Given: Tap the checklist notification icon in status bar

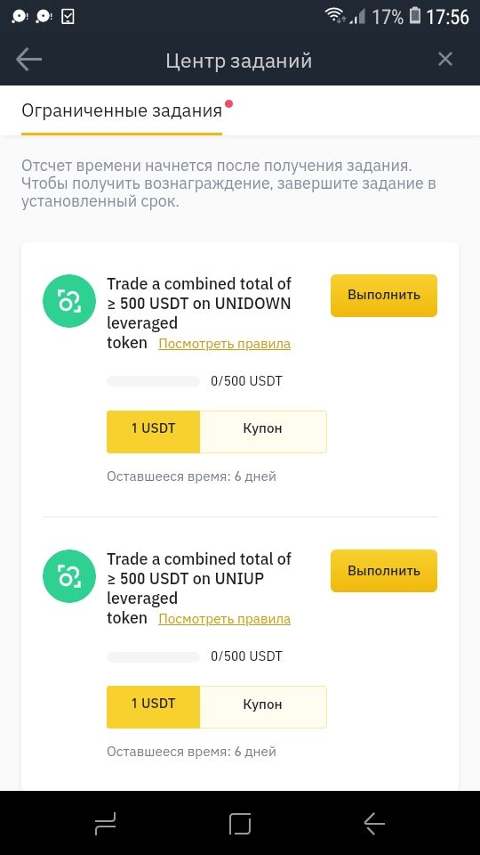Looking at the screenshot, I should pos(68,17).
